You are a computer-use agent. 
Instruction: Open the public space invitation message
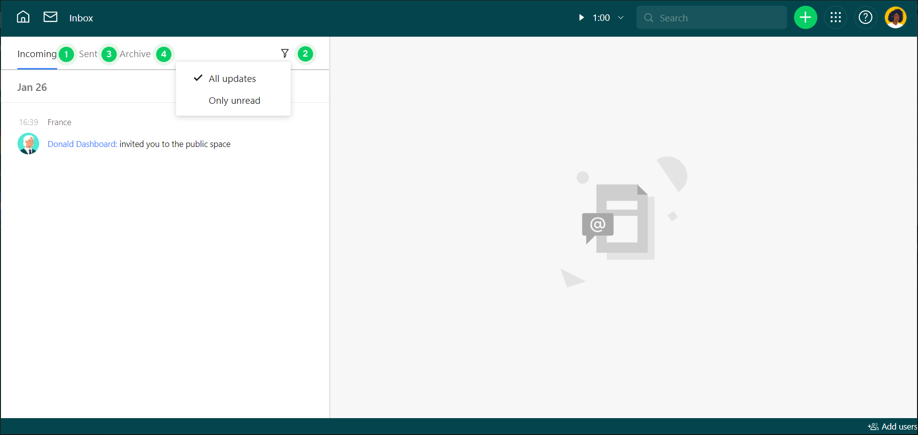click(175, 144)
